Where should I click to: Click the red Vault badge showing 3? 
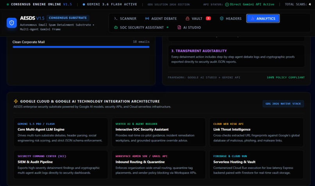click(208, 18)
